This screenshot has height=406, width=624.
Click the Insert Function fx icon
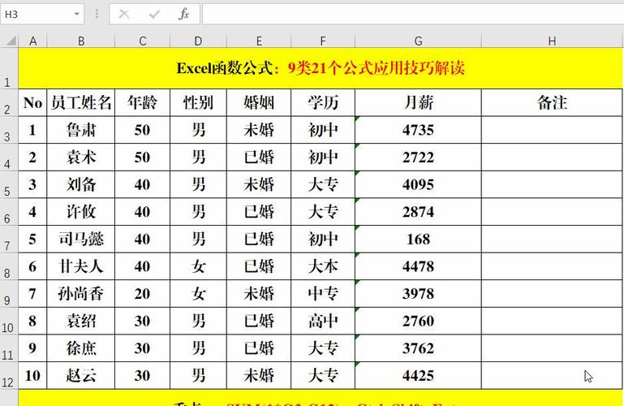point(184,15)
